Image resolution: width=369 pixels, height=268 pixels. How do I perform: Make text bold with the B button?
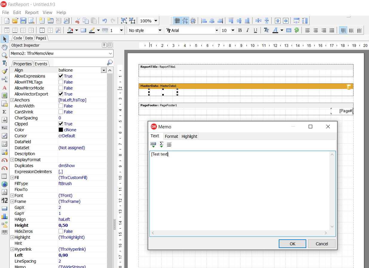coord(240,30)
